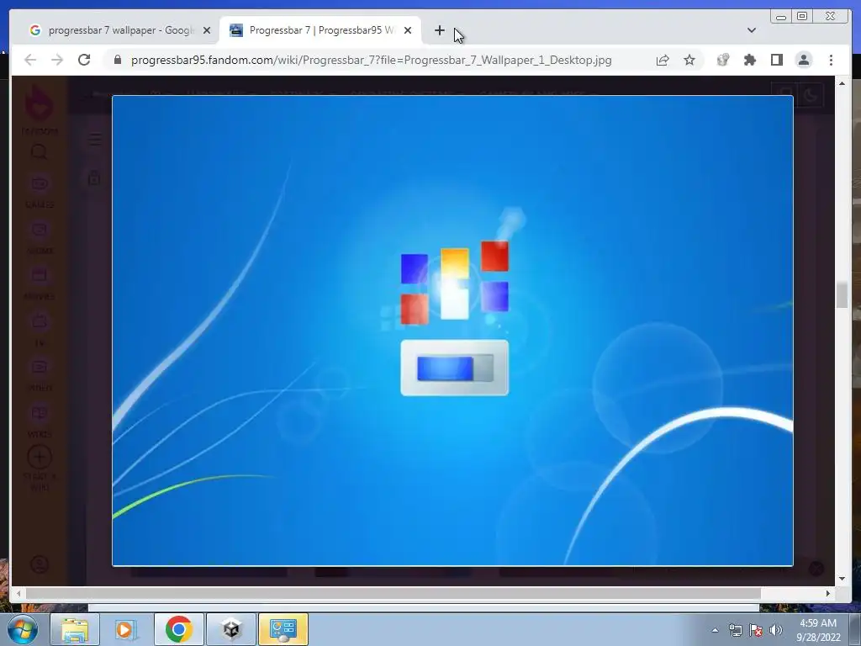Image resolution: width=861 pixels, height=646 pixels.
Task: Expand the tab search chevron
Action: point(752,30)
